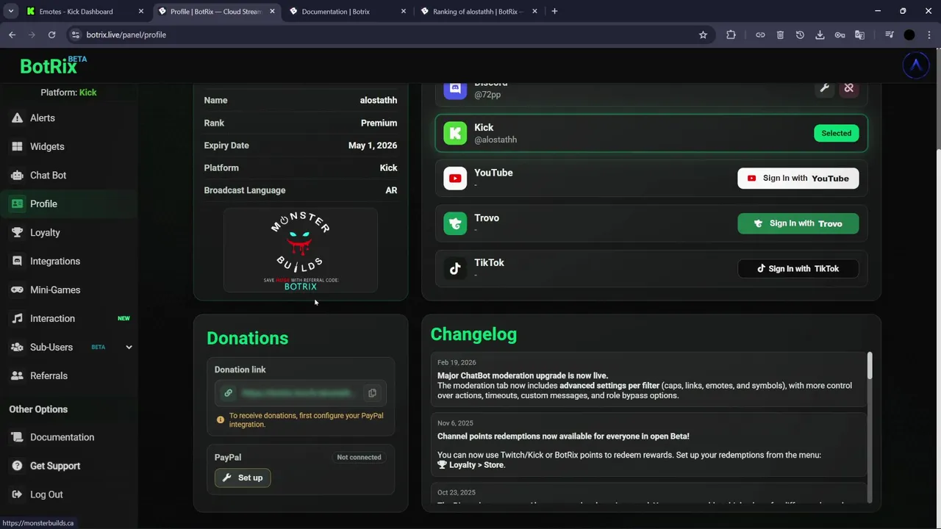The image size is (941, 529).
Task: Click the donation link field
Action: pyautogui.click(x=300, y=393)
